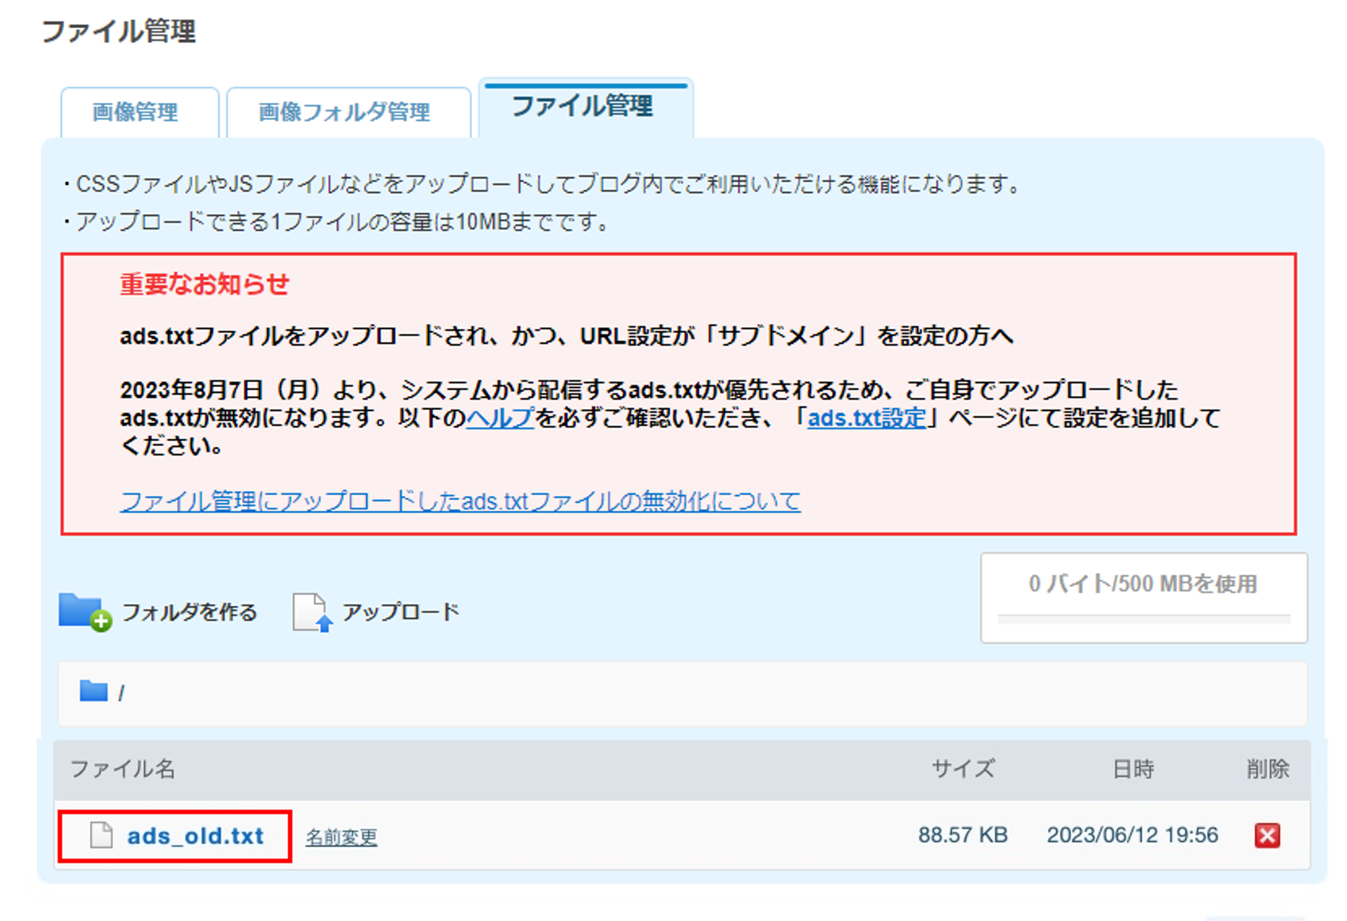Click the upload document icon
This screenshot has height=921, width=1347.
coord(313,612)
